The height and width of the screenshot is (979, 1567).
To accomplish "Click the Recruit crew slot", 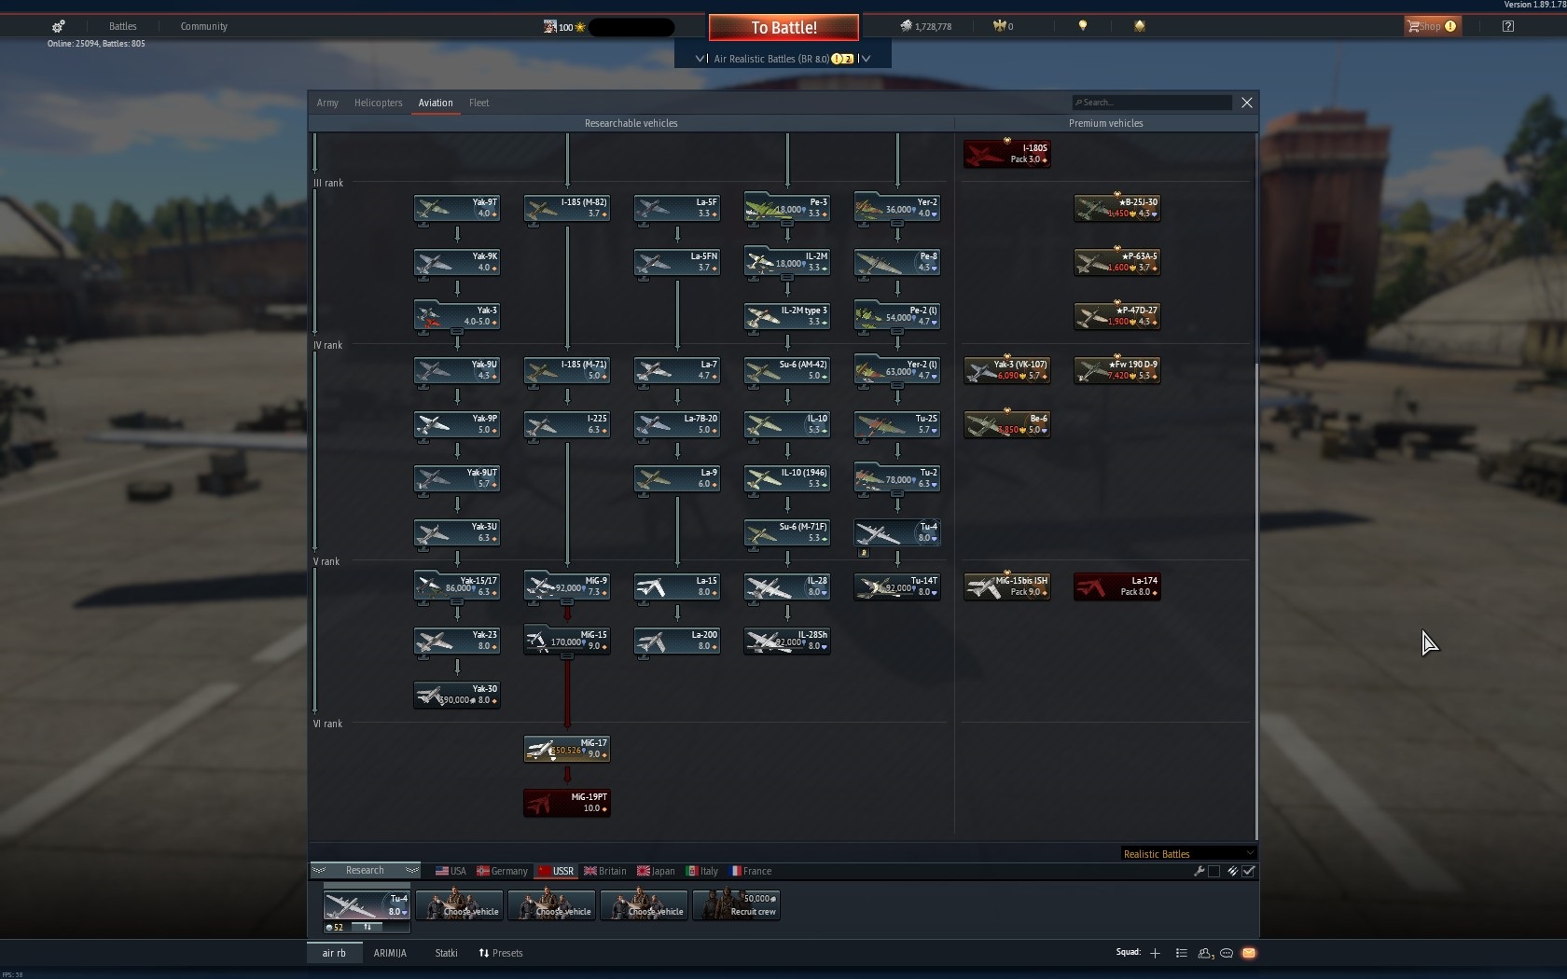I will click(x=736, y=904).
